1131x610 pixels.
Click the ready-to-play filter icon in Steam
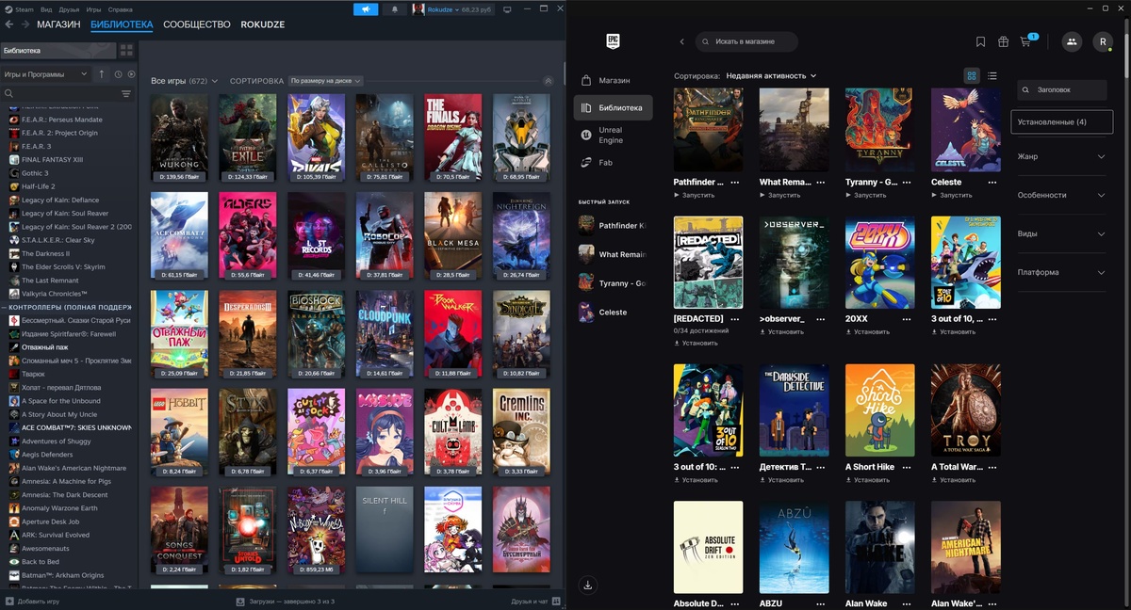(x=131, y=74)
